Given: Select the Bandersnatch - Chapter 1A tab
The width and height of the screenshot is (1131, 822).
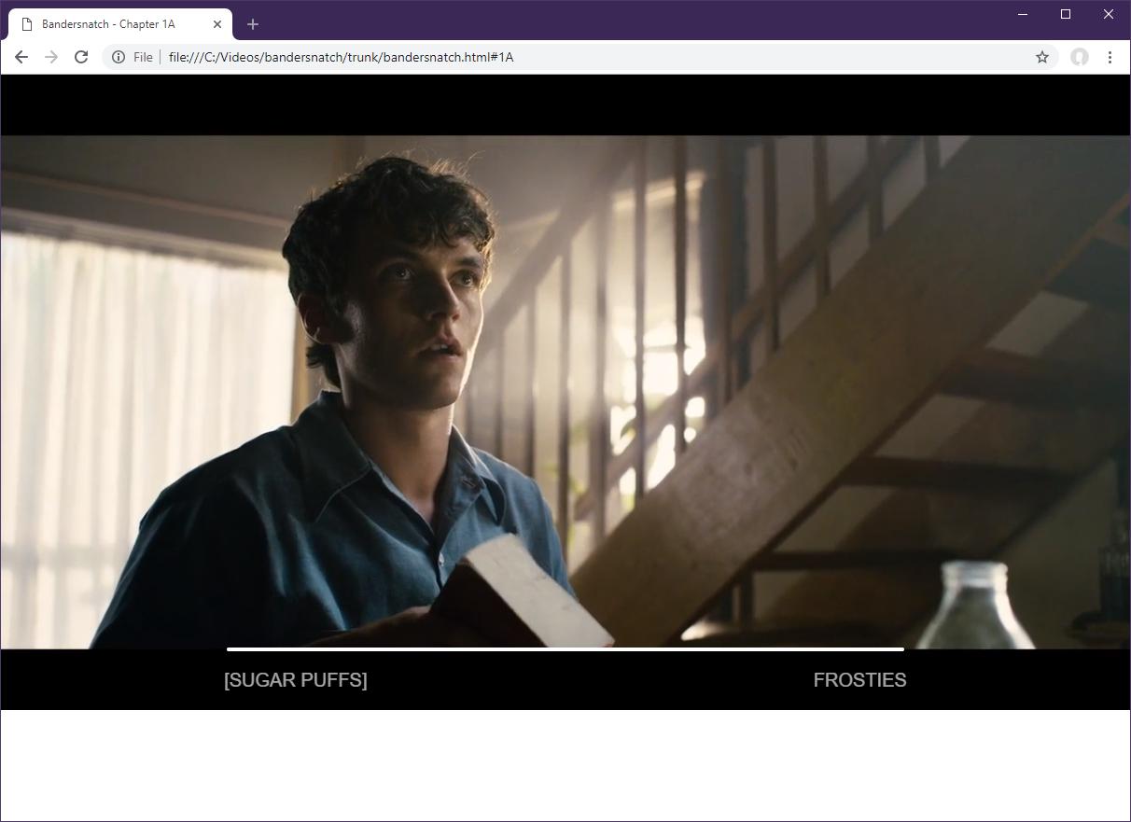Looking at the screenshot, I should click(x=120, y=24).
